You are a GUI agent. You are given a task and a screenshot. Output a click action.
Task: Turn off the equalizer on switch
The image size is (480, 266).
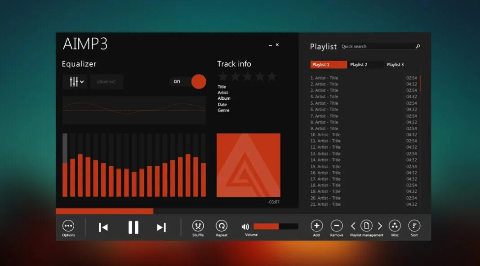pyautogui.click(x=187, y=81)
